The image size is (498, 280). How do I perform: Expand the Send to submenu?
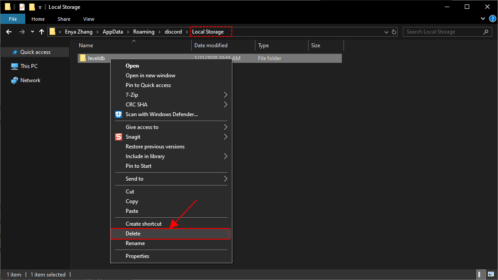coord(225,179)
